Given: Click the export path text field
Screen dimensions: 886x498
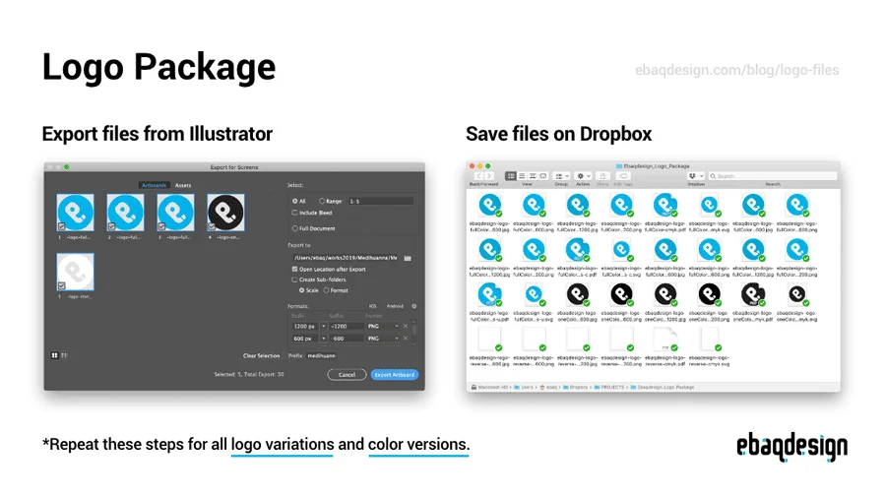Looking at the screenshot, I should coord(346,258).
